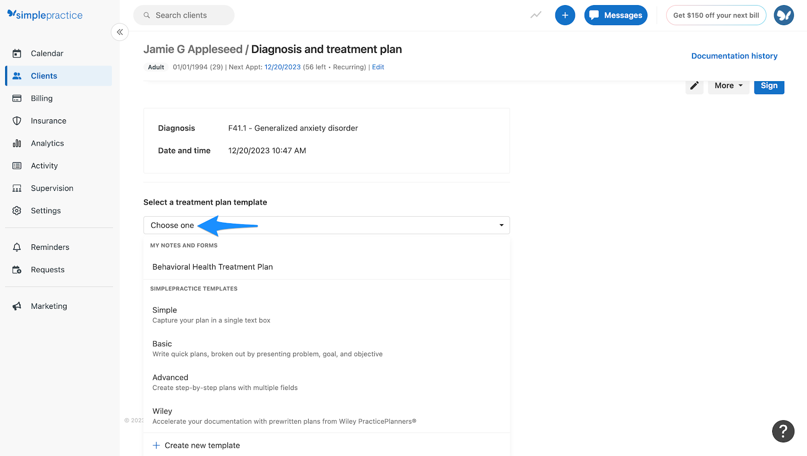Image resolution: width=807 pixels, height=456 pixels.
Task: Open the Billing section
Action: (42, 98)
